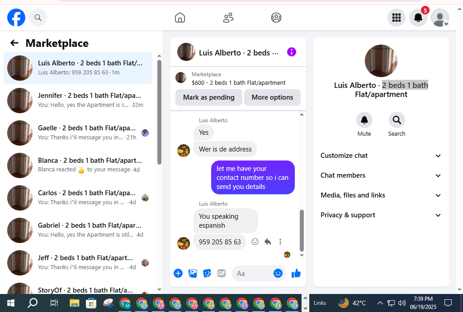Open File Explorer on taskbar
463x312 pixels.
[75, 303]
